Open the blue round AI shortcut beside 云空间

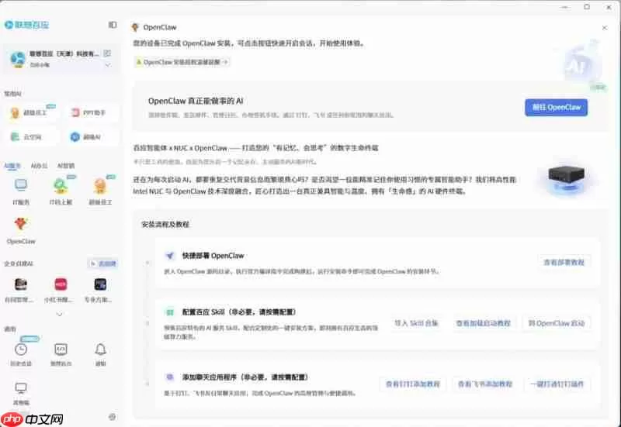(92, 137)
